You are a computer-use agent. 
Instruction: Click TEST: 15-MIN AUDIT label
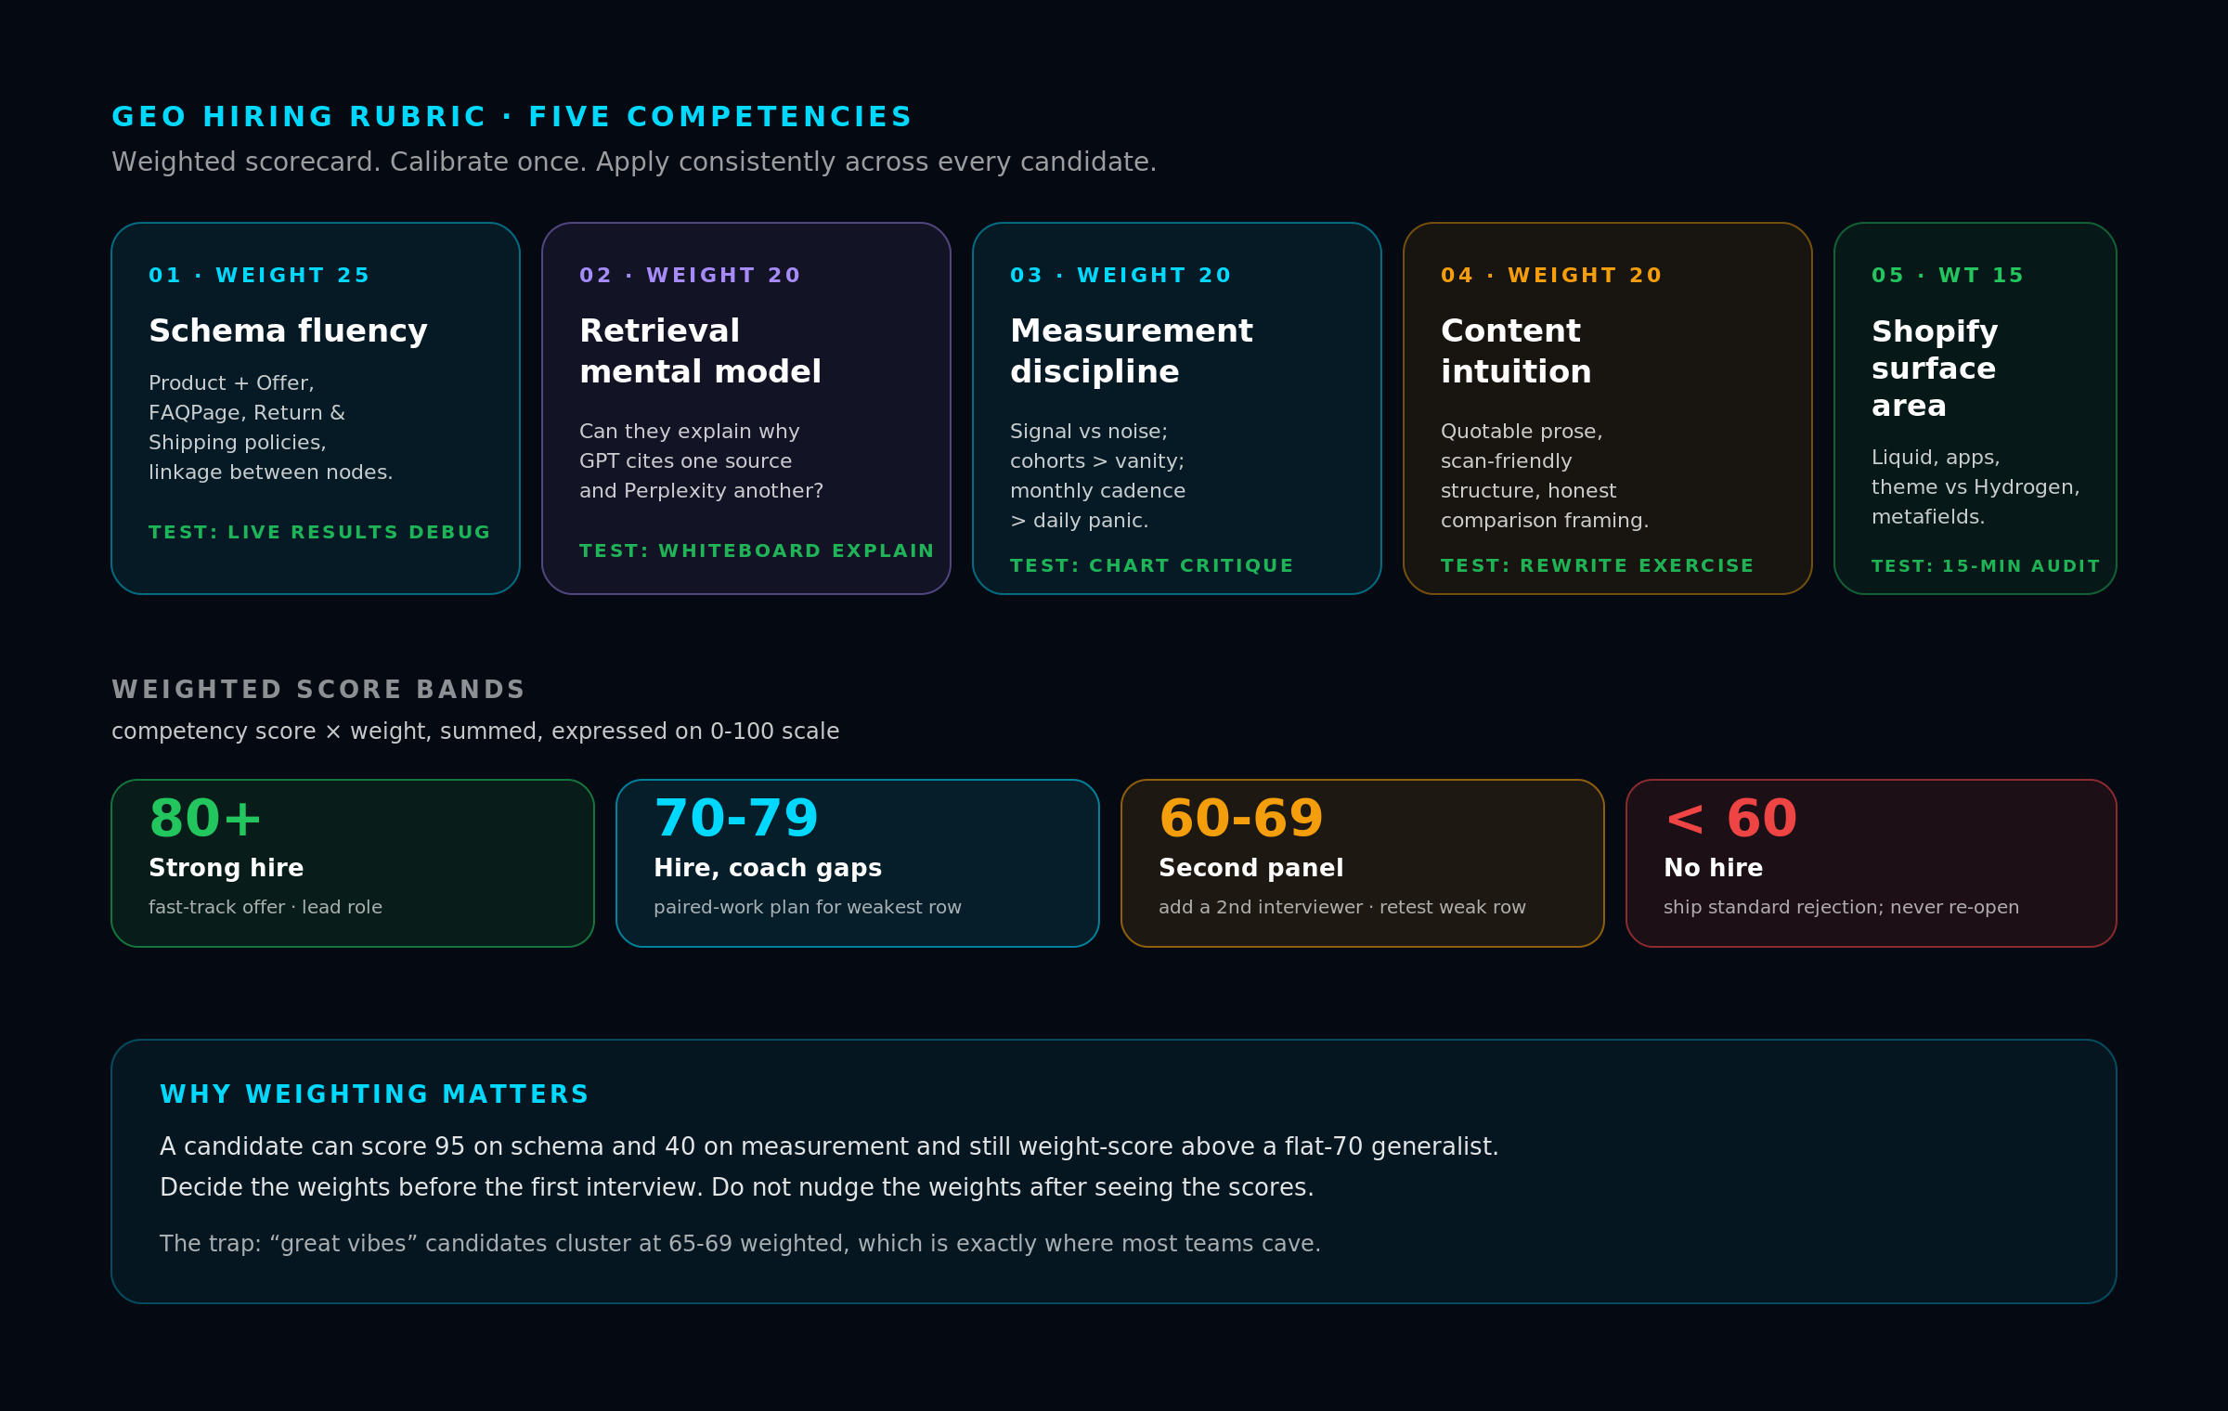pos(1985,565)
